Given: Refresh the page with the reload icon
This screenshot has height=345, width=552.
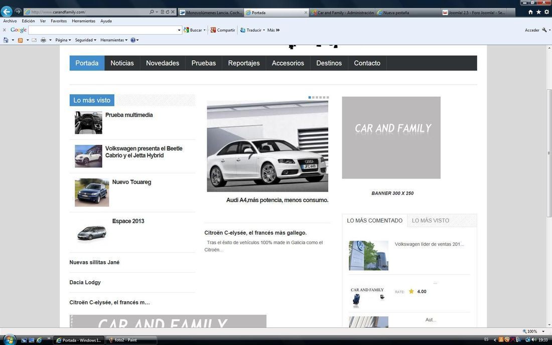Looking at the screenshot, I should [168, 12].
